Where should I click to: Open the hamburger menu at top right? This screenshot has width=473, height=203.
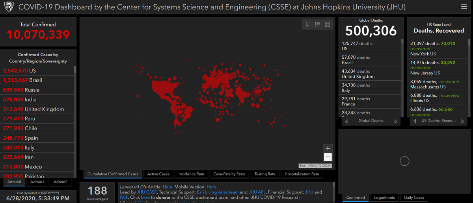pyautogui.click(x=464, y=7)
